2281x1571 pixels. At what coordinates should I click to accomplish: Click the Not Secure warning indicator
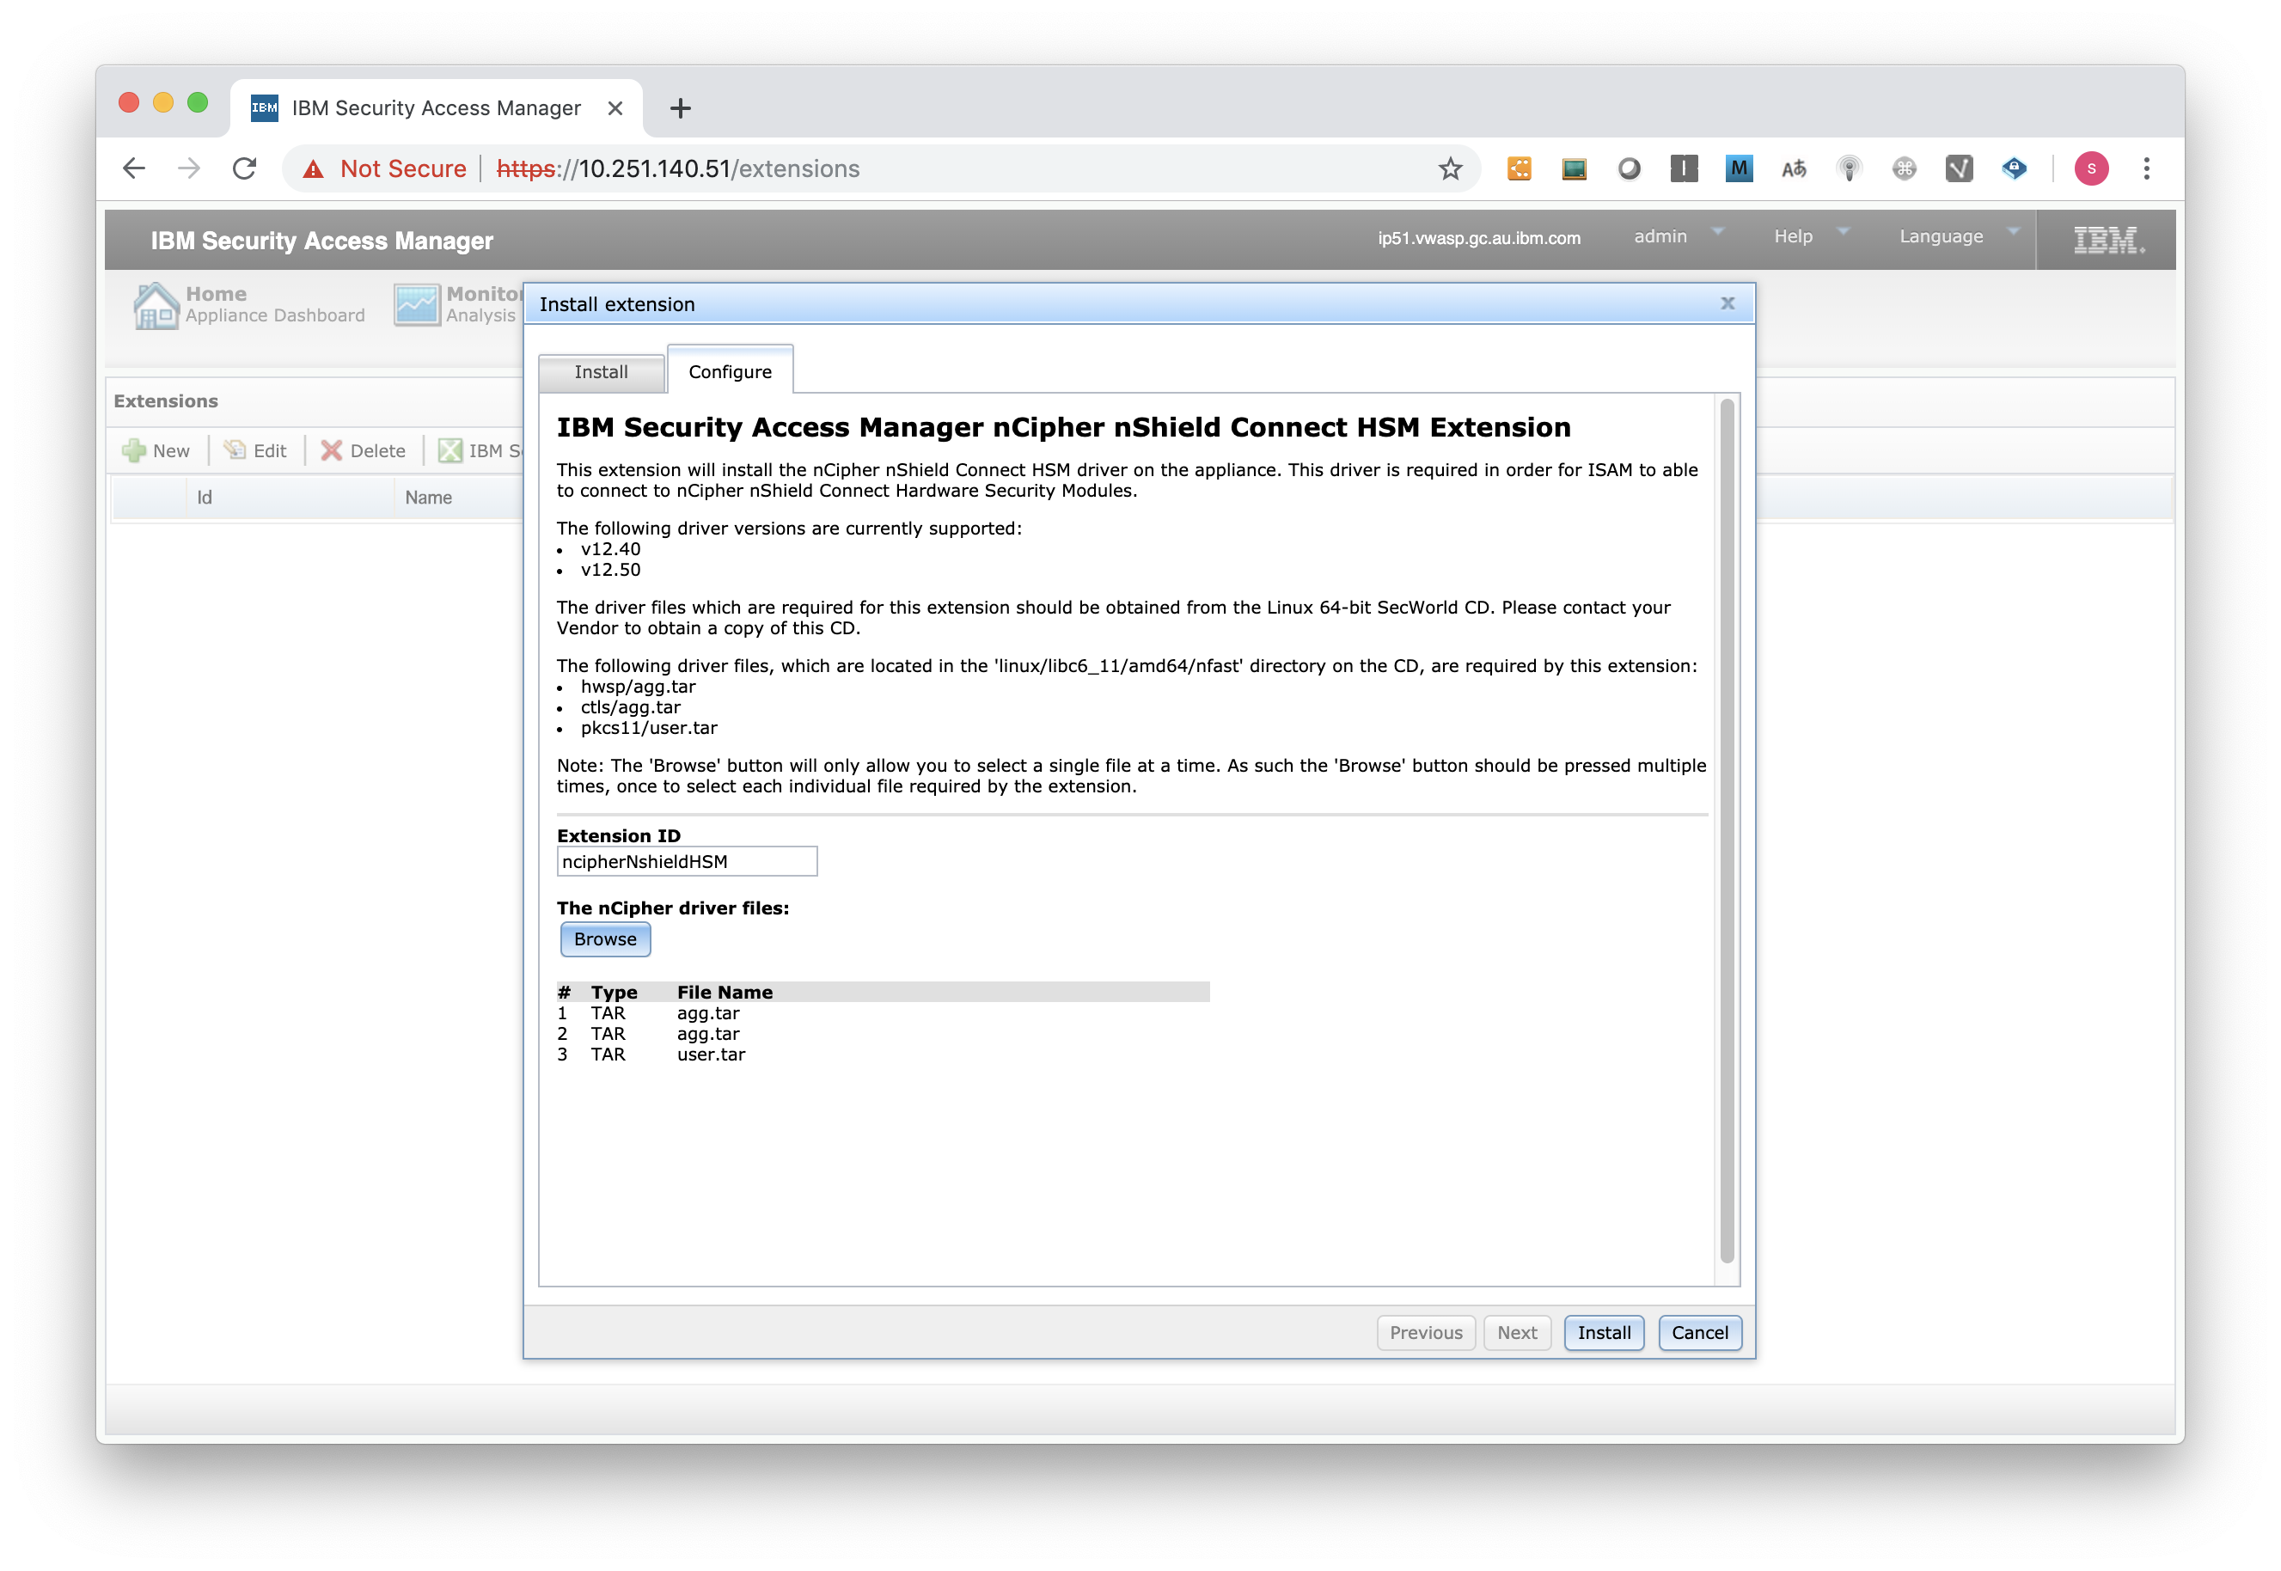click(384, 168)
